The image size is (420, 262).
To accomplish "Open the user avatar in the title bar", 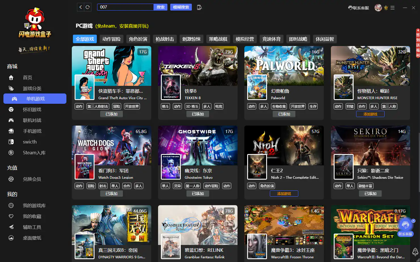I will click(378, 8).
